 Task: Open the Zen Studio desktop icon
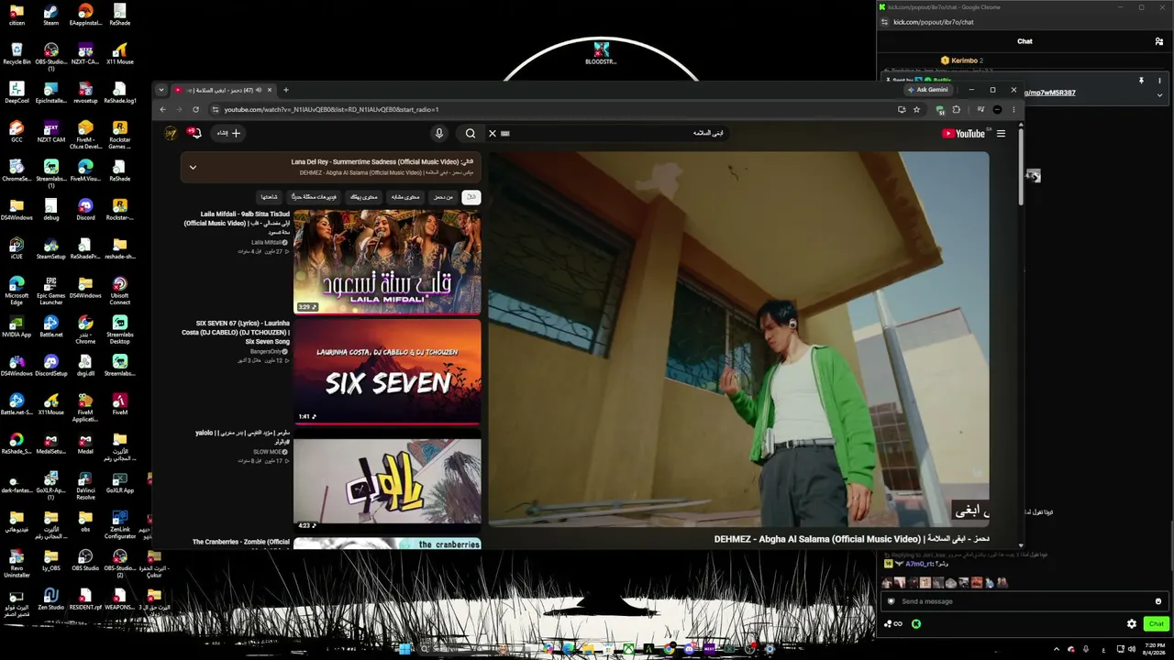pyautogui.click(x=50, y=599)
